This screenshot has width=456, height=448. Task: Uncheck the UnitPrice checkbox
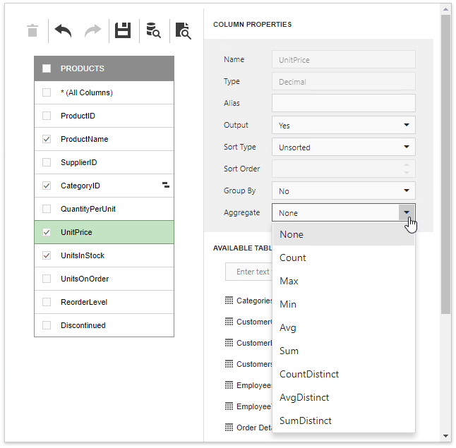click(x=47, y=232)
